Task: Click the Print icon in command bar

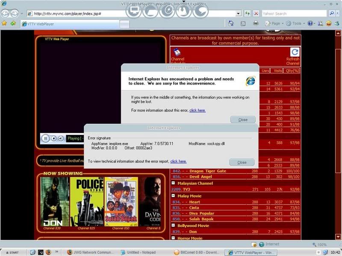Action: (256, 23)
